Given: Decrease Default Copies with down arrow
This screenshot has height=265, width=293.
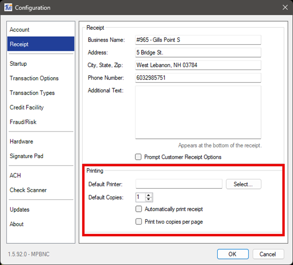Looking at the screenshot, I should 149,199.
